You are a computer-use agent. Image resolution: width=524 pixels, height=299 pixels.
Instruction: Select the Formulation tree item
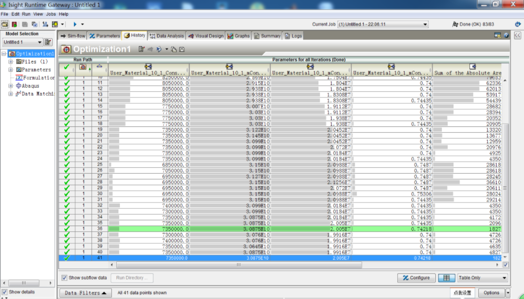(x=35, y=78)
